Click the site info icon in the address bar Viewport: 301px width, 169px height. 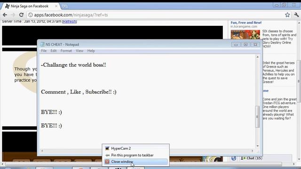click(x=30, y=15)
